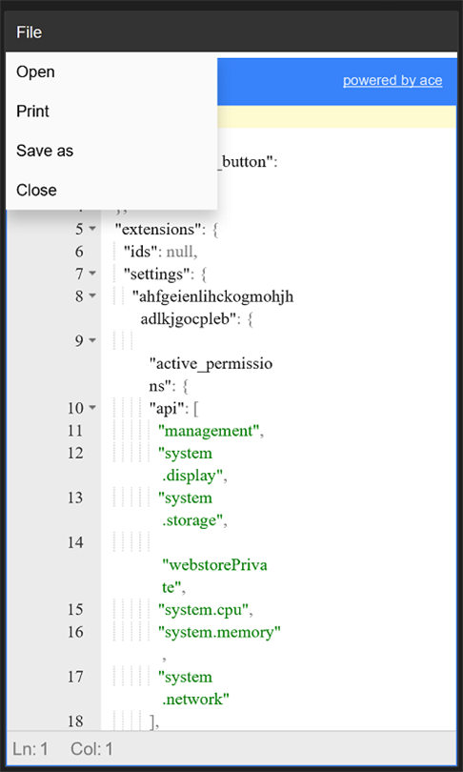The image size is (463, 772).
Task: Place cursor on "management" string
Action: 209,432
